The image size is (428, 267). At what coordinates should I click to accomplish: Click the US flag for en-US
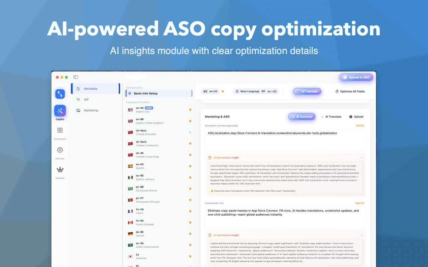tap(130, 110)
